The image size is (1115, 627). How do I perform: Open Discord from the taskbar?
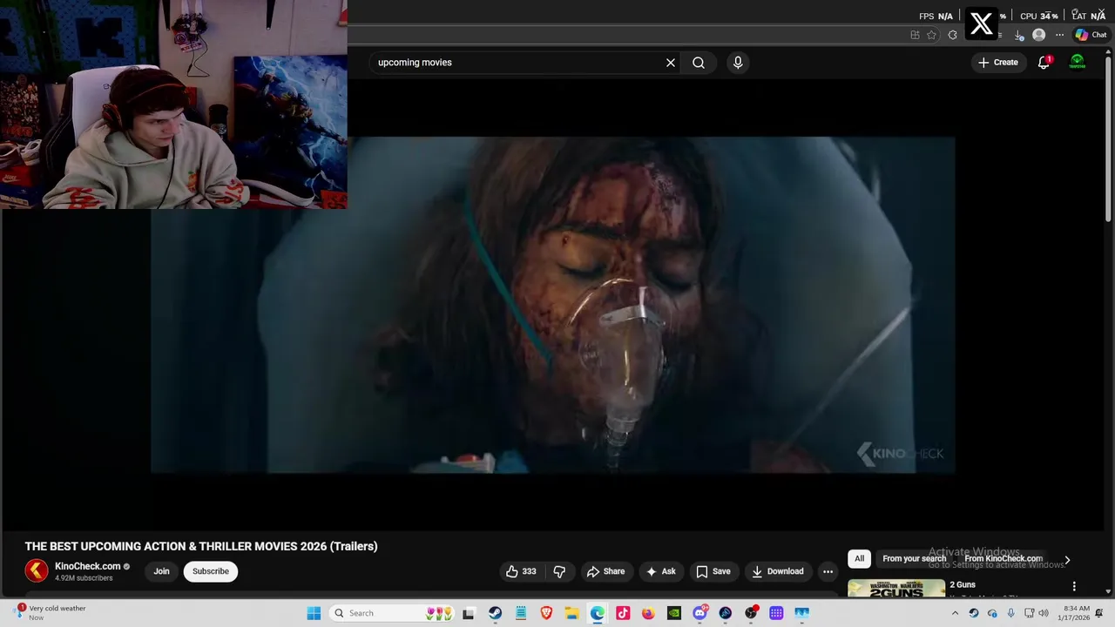(699, 613)
